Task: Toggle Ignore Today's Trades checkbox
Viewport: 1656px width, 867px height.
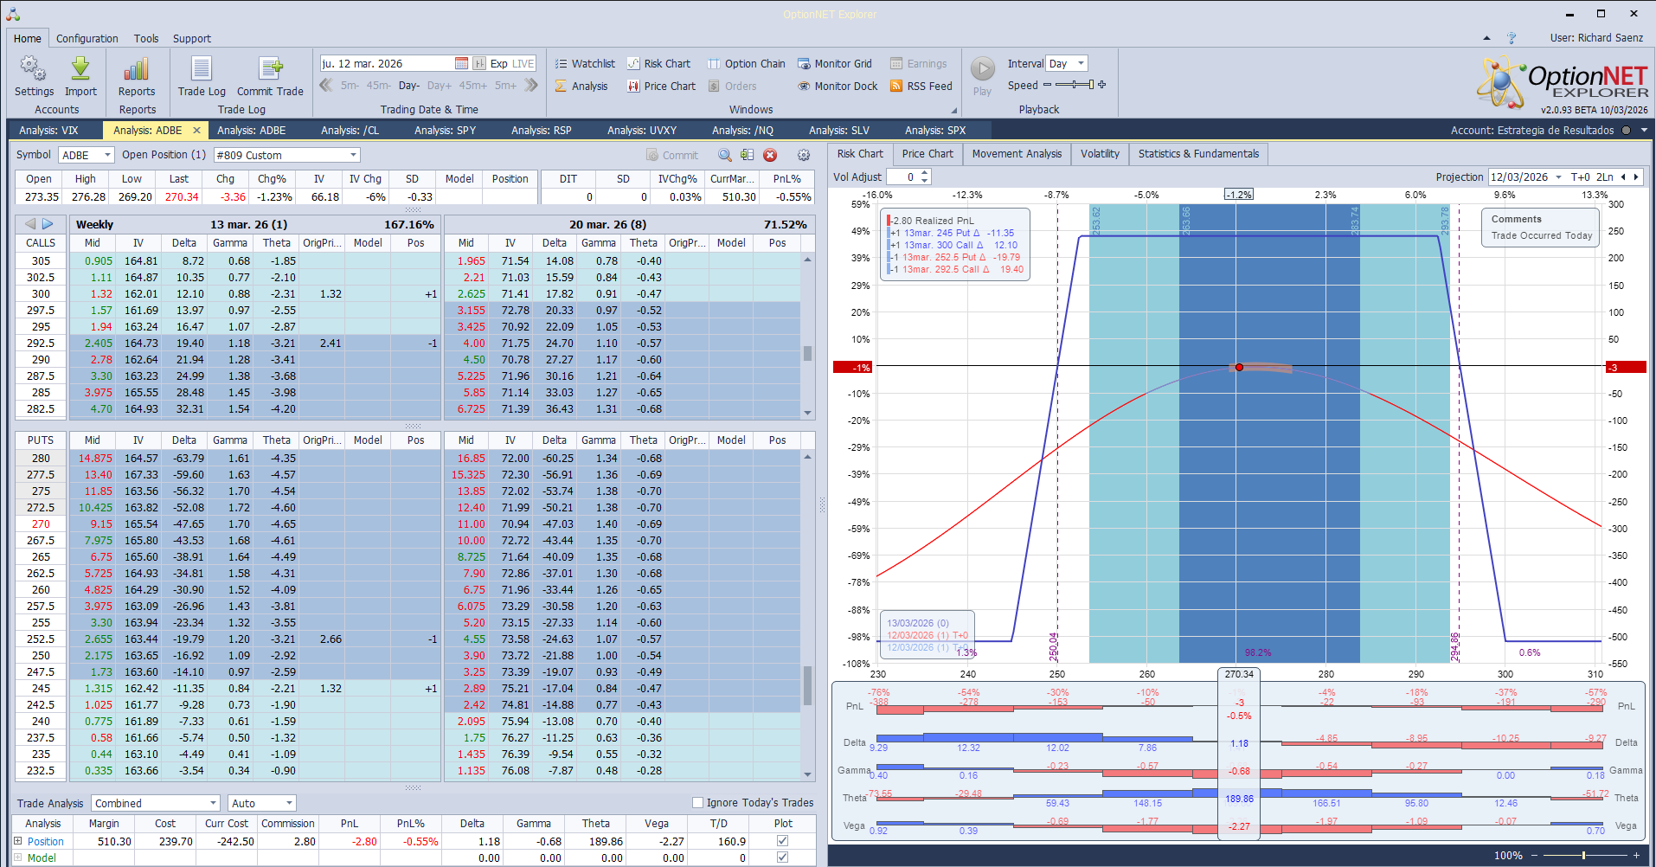Action: 697,802
